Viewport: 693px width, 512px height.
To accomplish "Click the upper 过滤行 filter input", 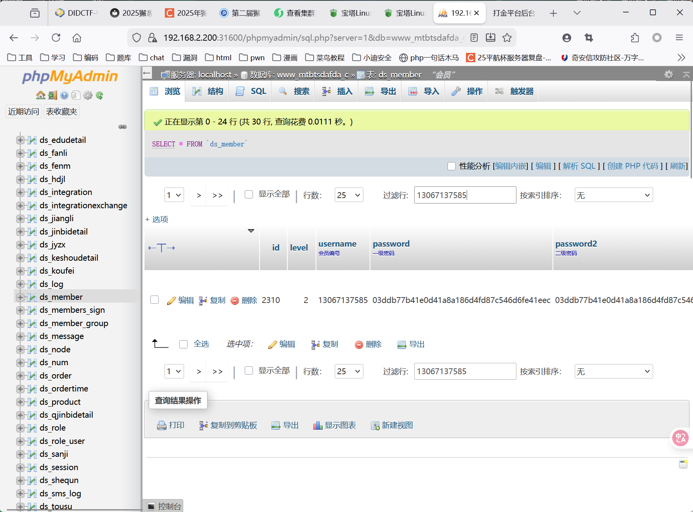I will point(465,195).
